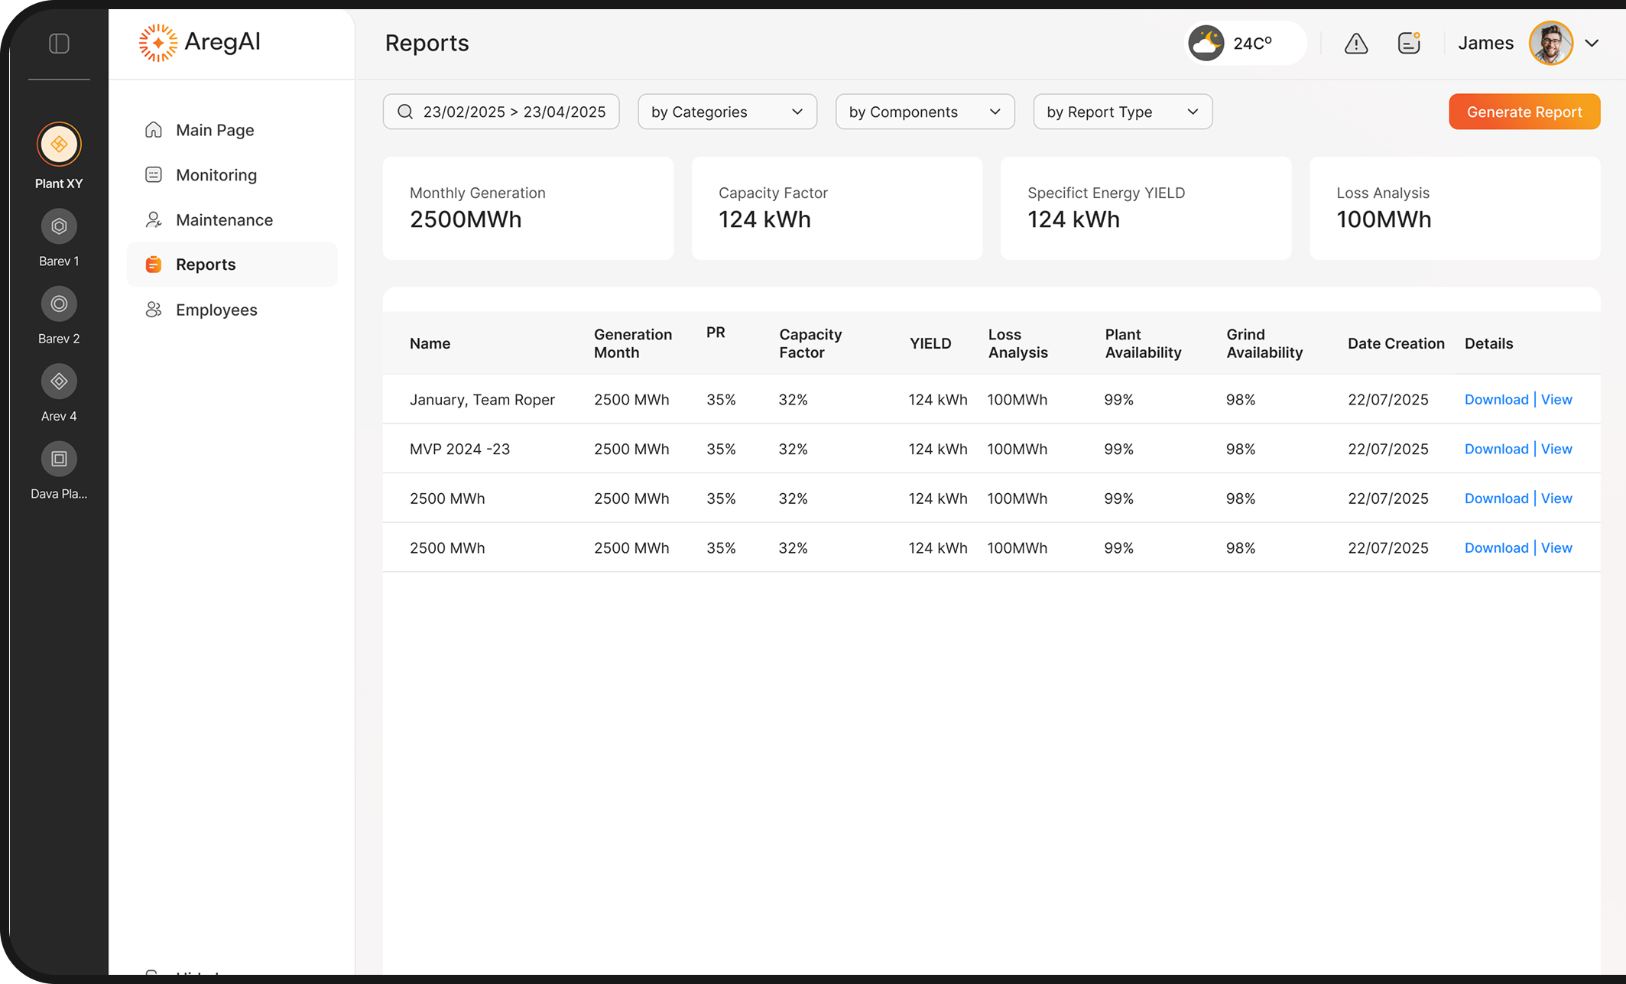Navigate to the Employees section
This screenshot has width=1626, height=984.
(x=216, y=310)
